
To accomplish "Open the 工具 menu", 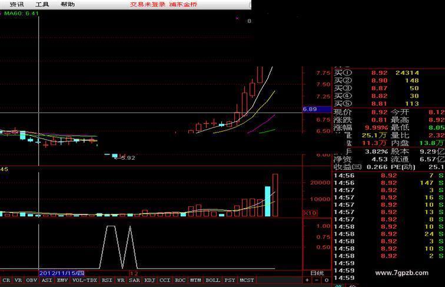I will (42, 4).
